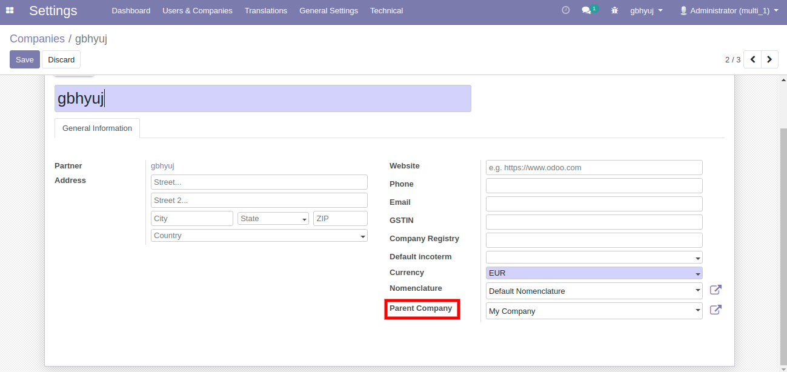Click the Save button
Image resolution: width=787 pixels, height=372 pixels.
click(25, 59)
